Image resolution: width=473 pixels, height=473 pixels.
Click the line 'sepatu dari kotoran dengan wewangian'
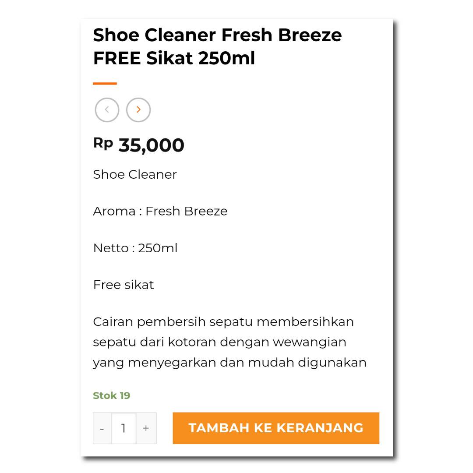[x=219, y=342]
